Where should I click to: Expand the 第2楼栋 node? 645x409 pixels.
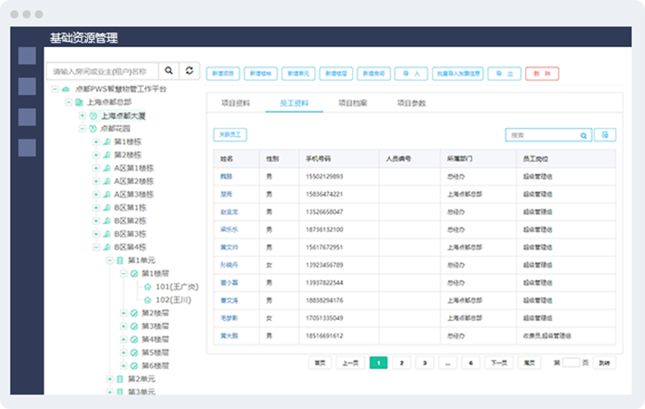96,155
